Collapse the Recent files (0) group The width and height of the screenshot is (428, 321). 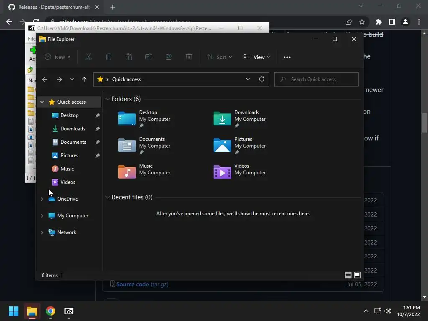click(107, 197)
